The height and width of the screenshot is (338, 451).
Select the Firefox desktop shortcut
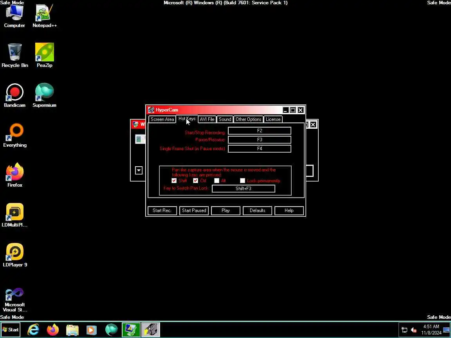pos(14,175)
